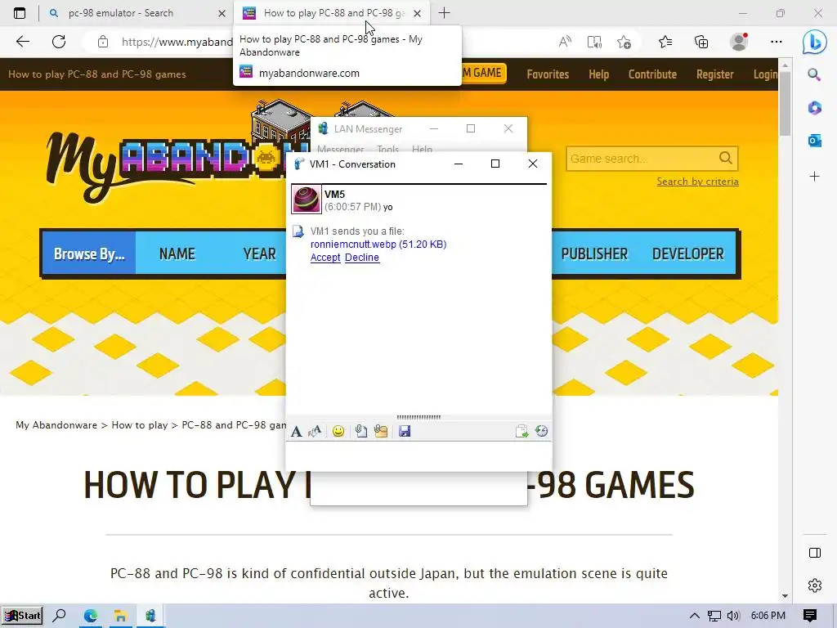Click the How to play breadcrumb link

point(139,425)
